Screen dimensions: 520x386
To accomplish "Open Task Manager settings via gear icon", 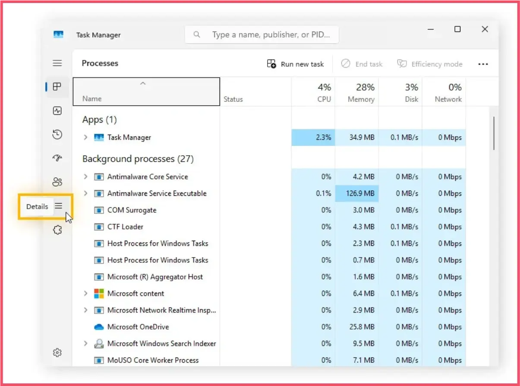I will [57, 352].
